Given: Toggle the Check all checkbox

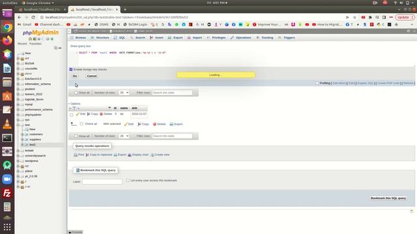Looking at the screenshot, I should pos(81,124).
